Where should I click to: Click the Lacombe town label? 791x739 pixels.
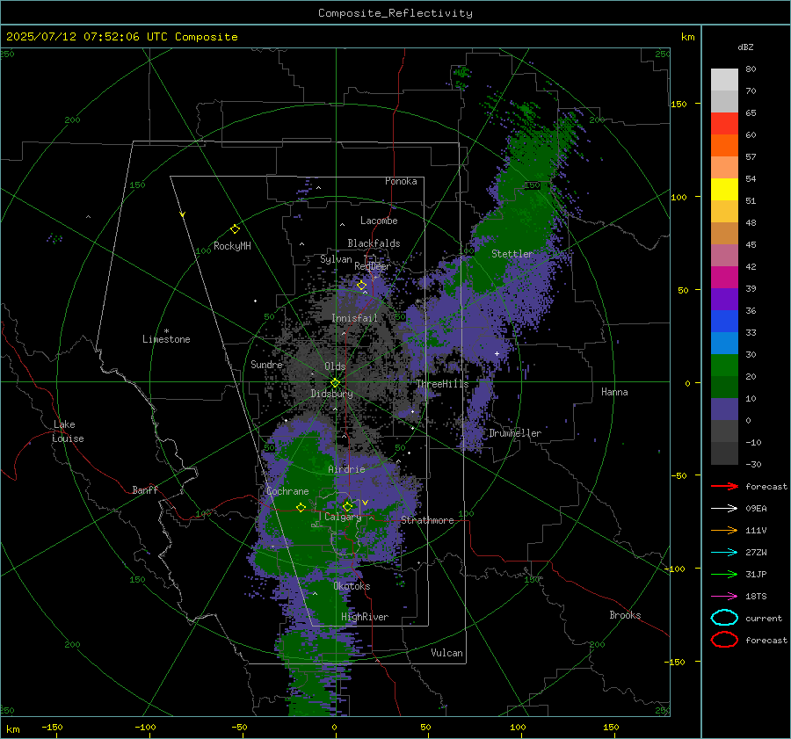click(x=379, y=221)
